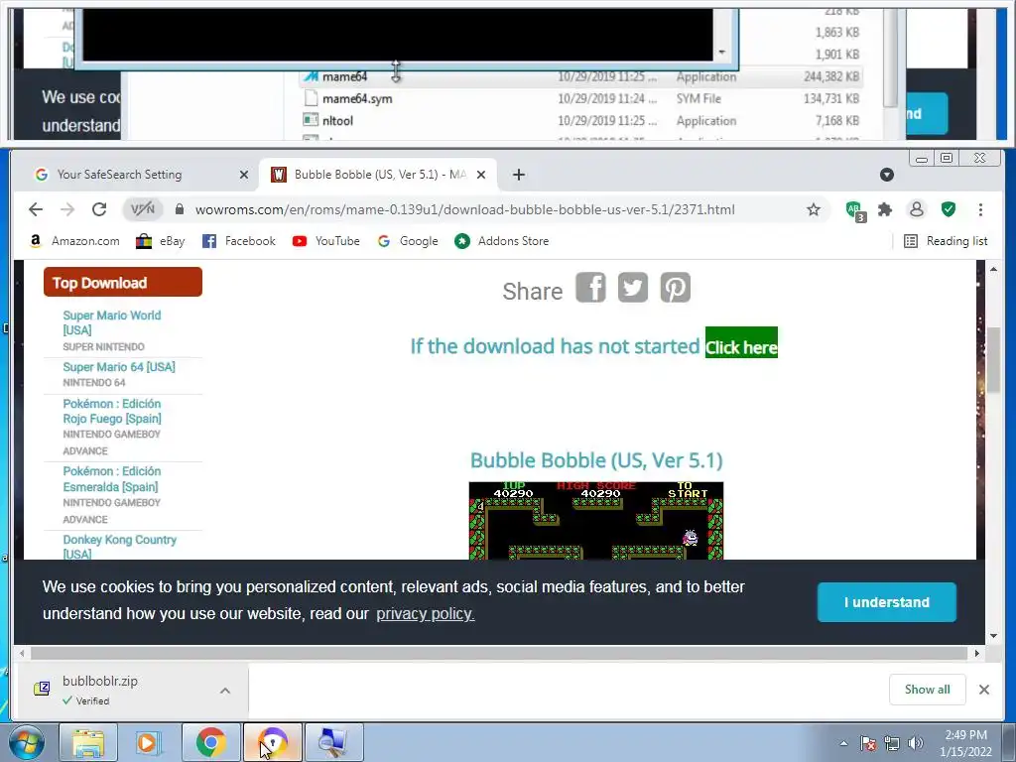Screen dimensions: 1016x762
Task: Open the volume speaker tray icon
Action: point(916,743)
